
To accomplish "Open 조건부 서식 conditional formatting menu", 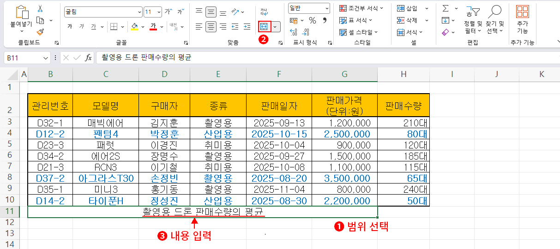I will coord(361,8).
